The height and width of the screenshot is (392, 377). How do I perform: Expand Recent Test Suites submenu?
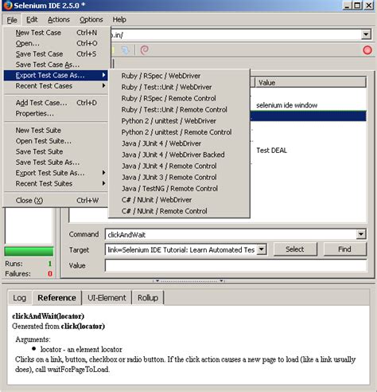[56, 183]
